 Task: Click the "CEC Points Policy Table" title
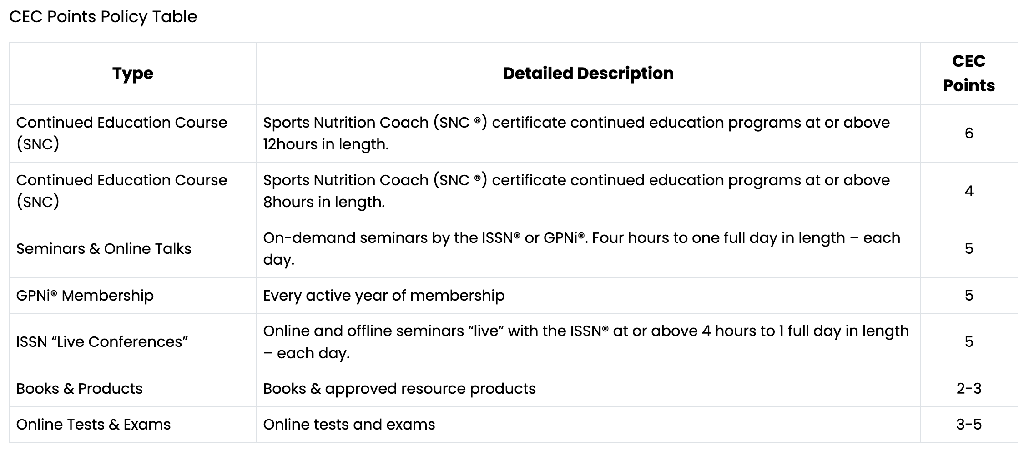[103, 17]
